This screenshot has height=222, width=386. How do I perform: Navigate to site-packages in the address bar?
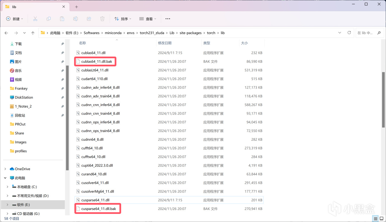[x=191, y=33]
